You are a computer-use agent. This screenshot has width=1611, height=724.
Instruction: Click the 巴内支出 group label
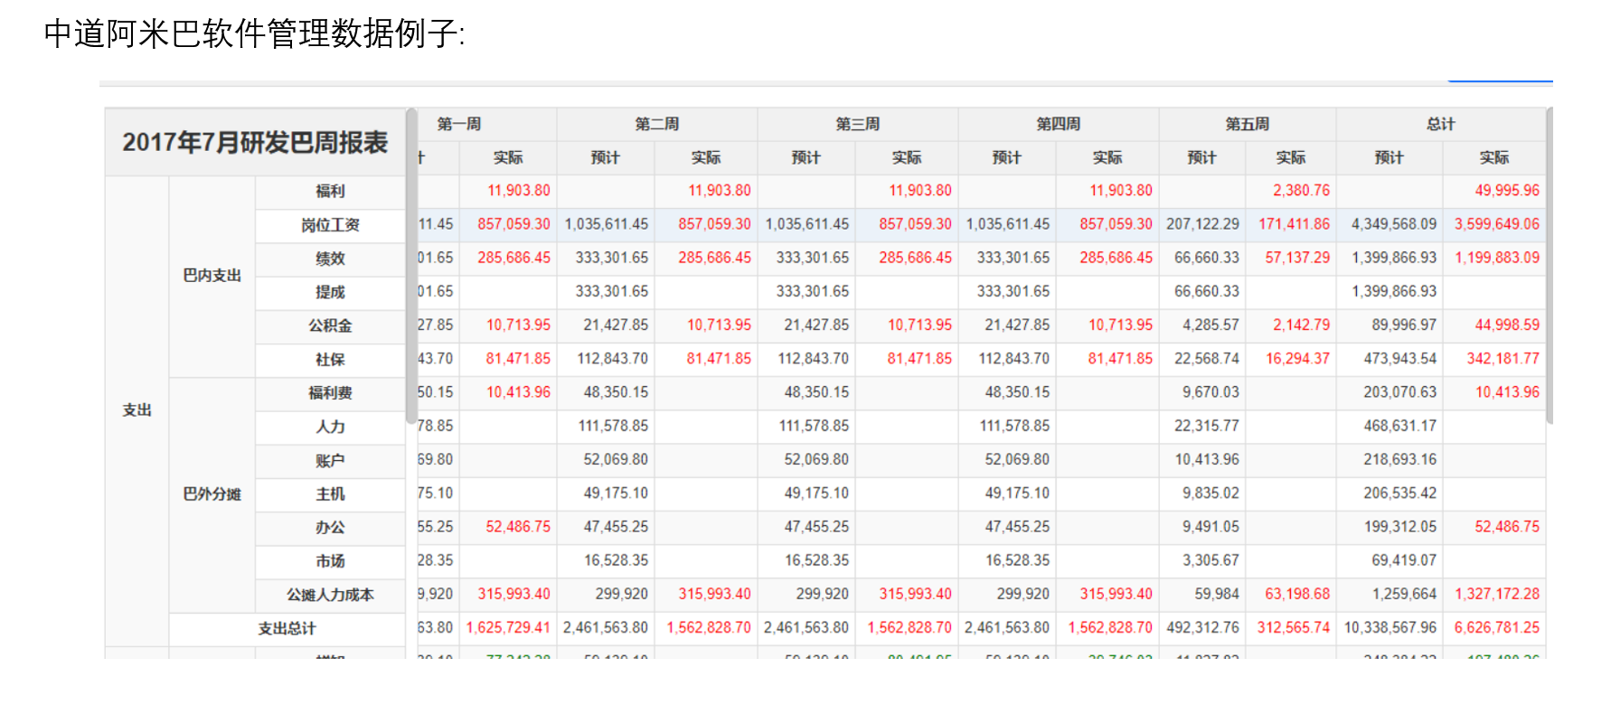point(212,276)
